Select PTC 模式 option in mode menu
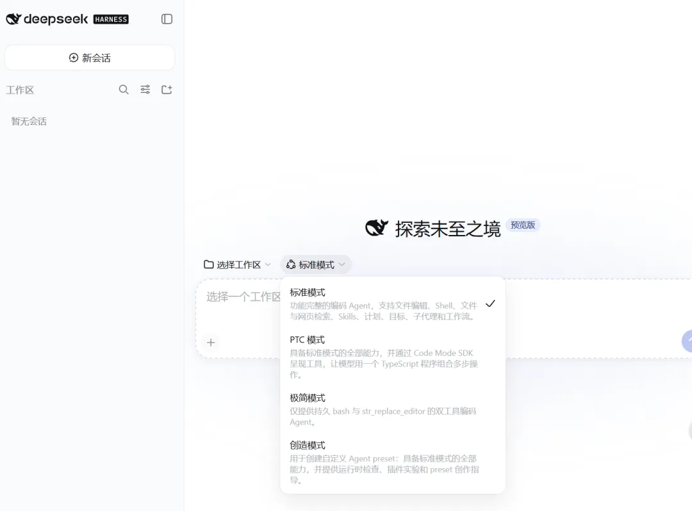 pyautogui.click(x=392, y=357)
